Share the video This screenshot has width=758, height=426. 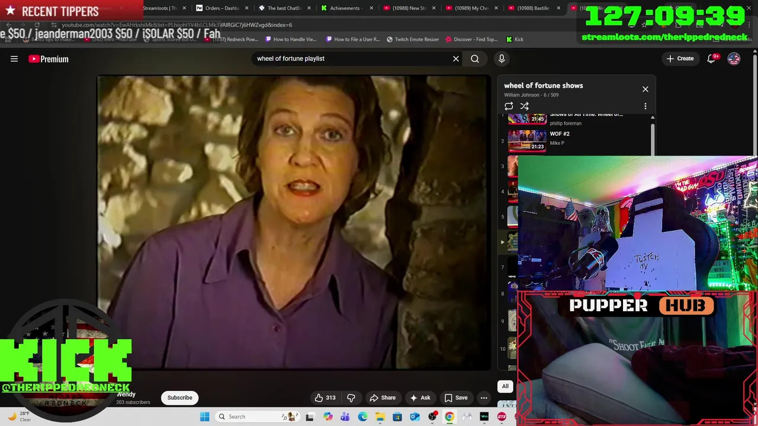[383, 398]
